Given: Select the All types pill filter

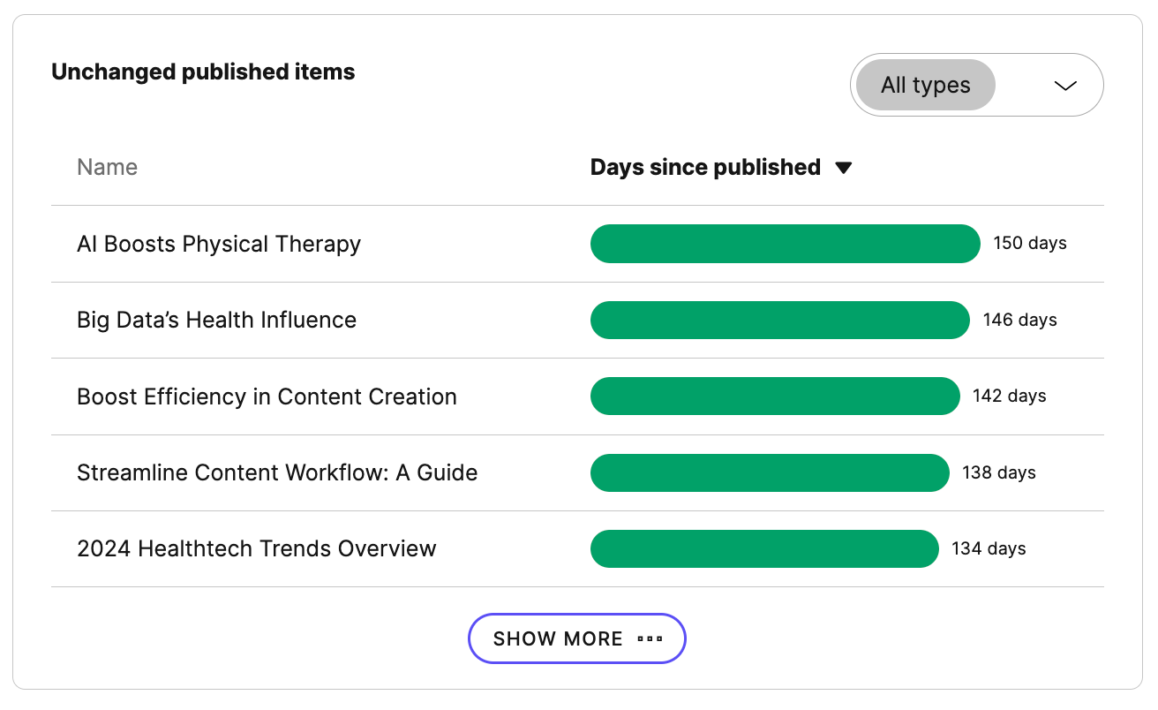Looking at the screenshot, I should 923,85.
